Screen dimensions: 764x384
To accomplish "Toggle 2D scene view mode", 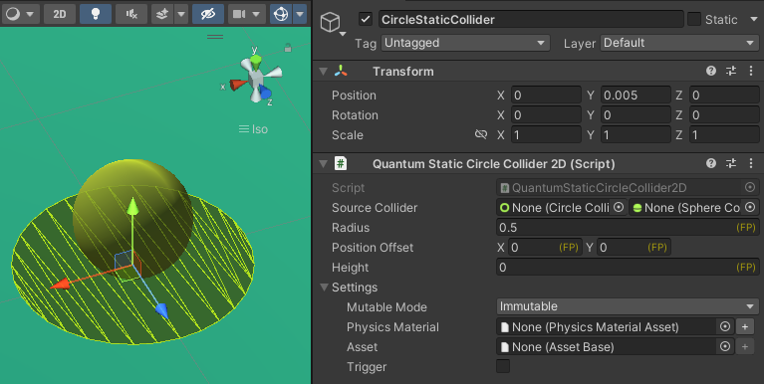I will [60, 14].
